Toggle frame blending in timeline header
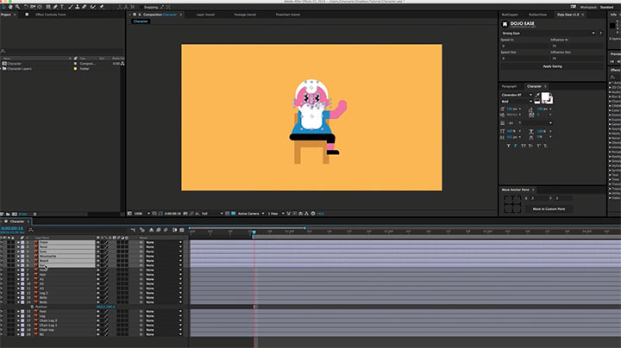The height and width of the screenshot is (348, 621). pyautogui.click(x=159, y=230)
